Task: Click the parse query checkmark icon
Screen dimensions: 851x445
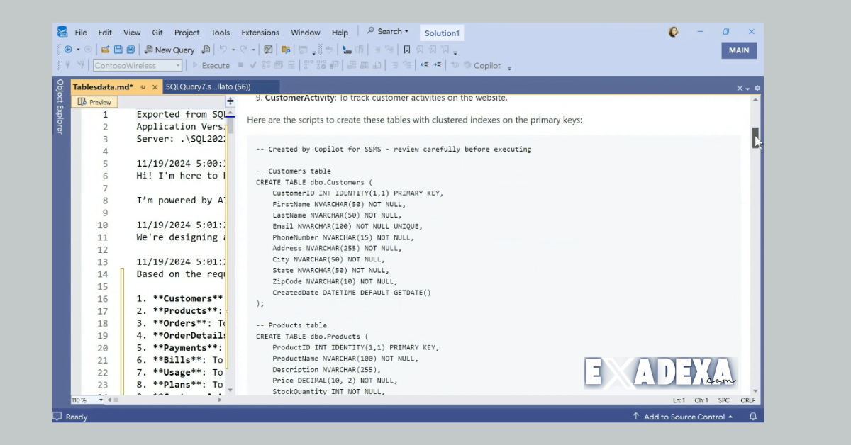Action: [253, 65]
